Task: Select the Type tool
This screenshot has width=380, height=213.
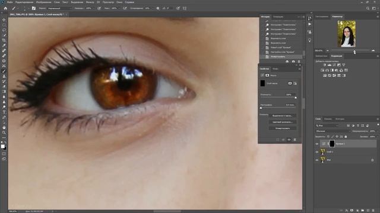Action: [4, 112]
